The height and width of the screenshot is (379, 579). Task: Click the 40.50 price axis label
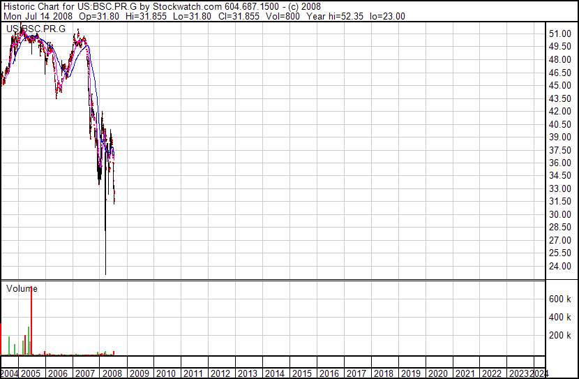[560, 124]
